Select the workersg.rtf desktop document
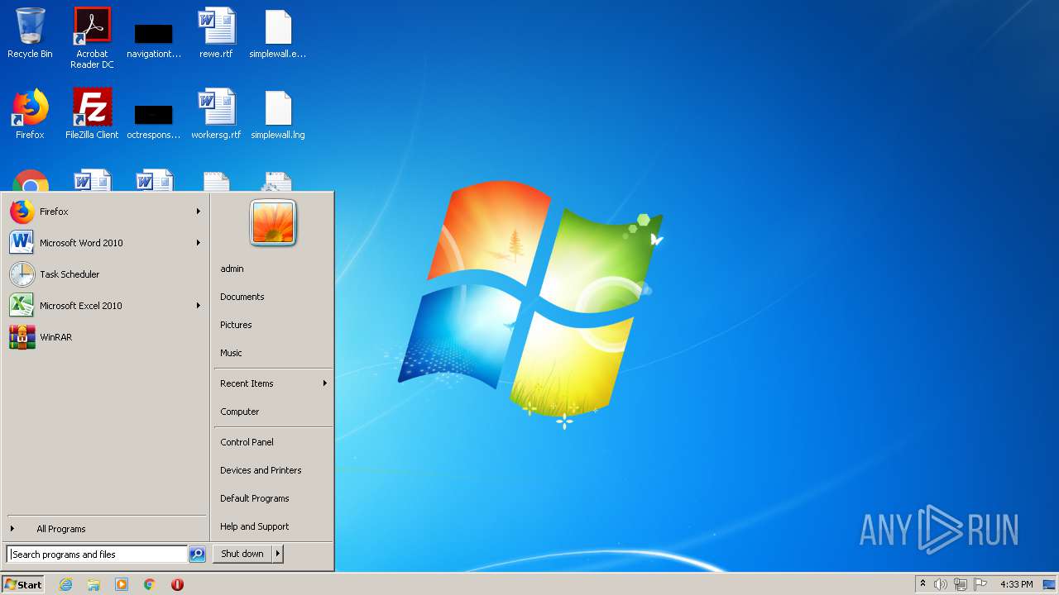This screenshot has width=1059, height=595. [x=216, y=115]
